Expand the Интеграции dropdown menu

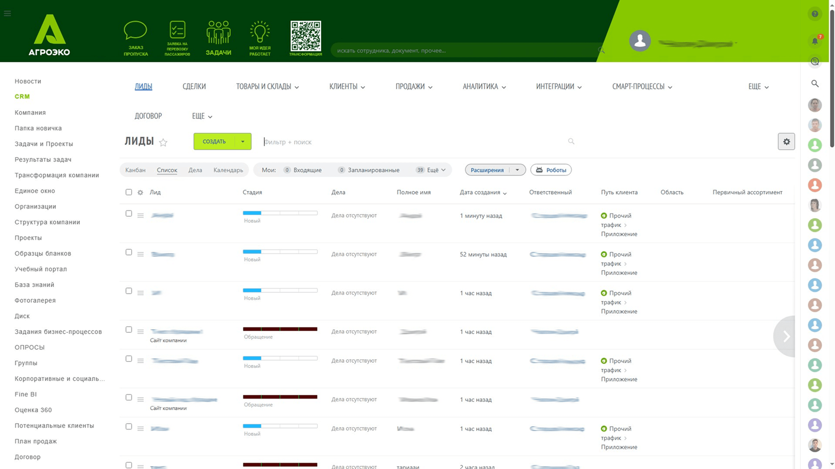559,87
